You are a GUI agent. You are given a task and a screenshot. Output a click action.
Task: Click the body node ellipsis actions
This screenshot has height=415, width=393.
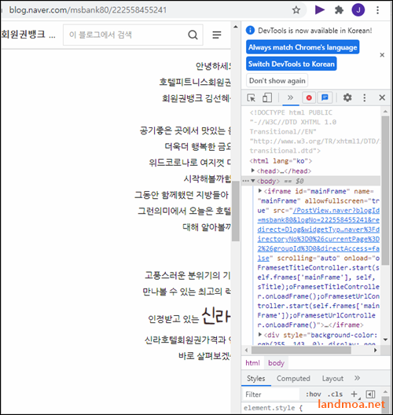click(x=245, y=181)
